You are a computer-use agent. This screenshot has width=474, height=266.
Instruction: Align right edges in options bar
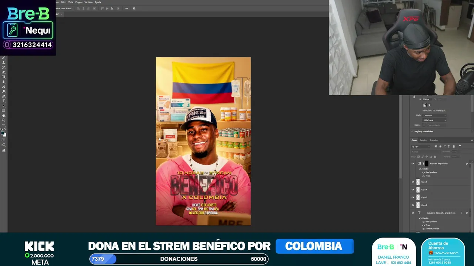[x=88, y=8]
